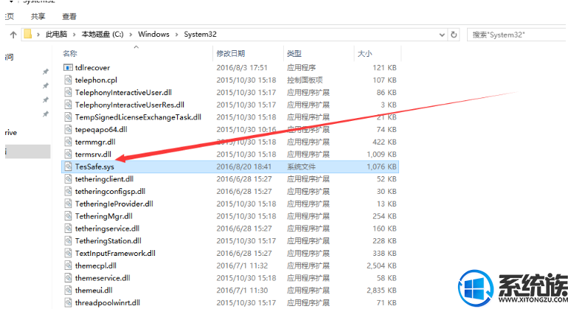Click the 2016/8/20 18:41 date cell
Image resolution: width=568 pixels, height=309 pixels.
tap(243, 167)
